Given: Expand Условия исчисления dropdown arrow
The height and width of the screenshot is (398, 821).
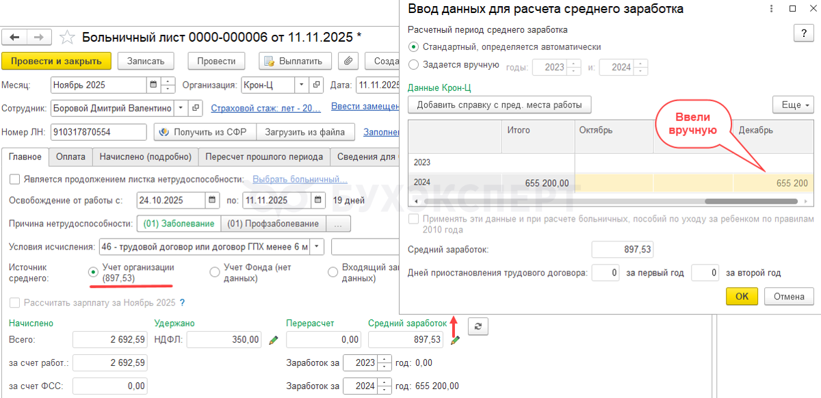Looking at the screenshot, I should (x=318, y=246).
